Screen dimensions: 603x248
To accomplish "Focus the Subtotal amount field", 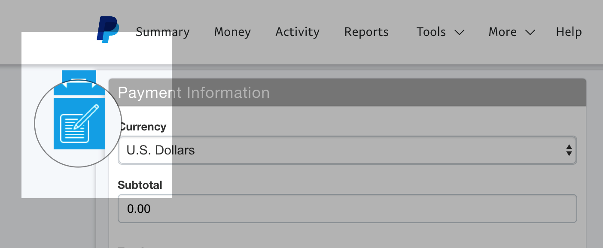I will (x=347, y=209).
